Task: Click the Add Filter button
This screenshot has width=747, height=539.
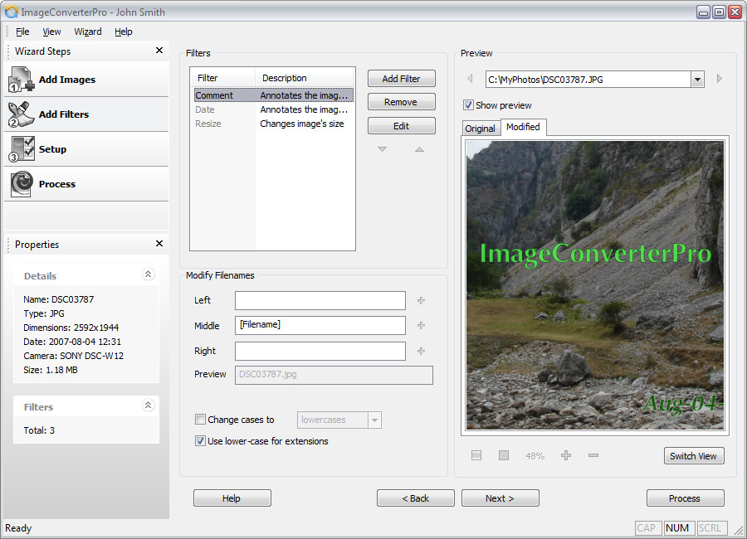Action: point(401,79)
